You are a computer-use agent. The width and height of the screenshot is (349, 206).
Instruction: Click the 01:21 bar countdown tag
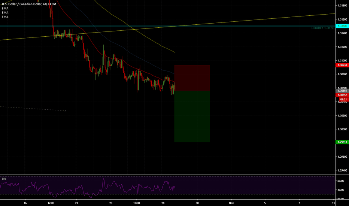coord(344,99)
